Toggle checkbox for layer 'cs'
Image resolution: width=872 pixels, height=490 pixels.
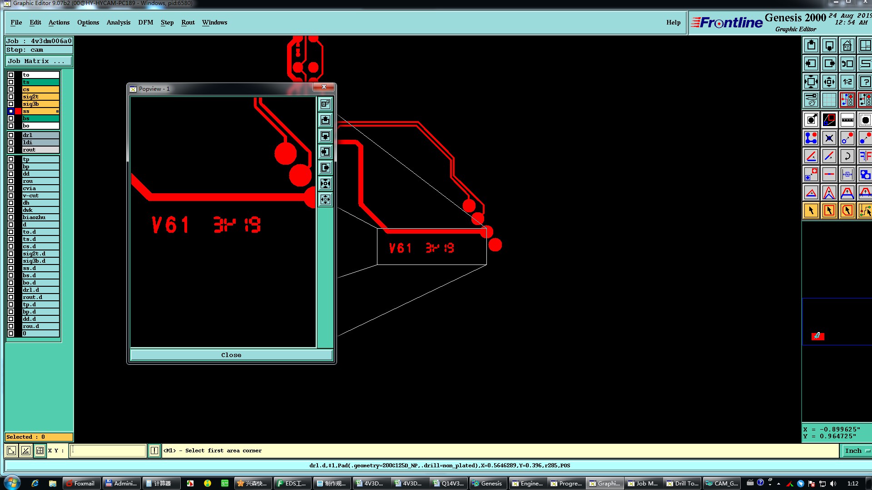click(11, 89)
